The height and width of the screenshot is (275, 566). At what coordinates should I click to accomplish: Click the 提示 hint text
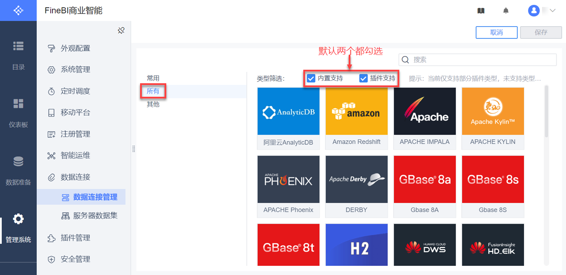[x=475, y=78]
